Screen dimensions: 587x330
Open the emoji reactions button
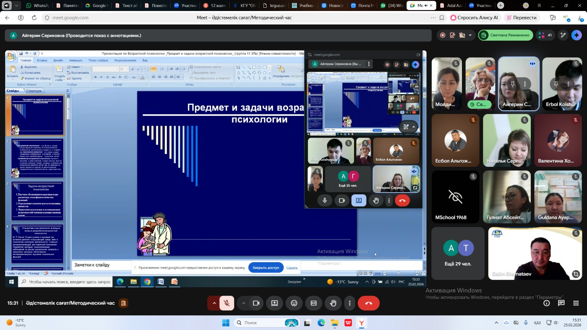point(294,303)
